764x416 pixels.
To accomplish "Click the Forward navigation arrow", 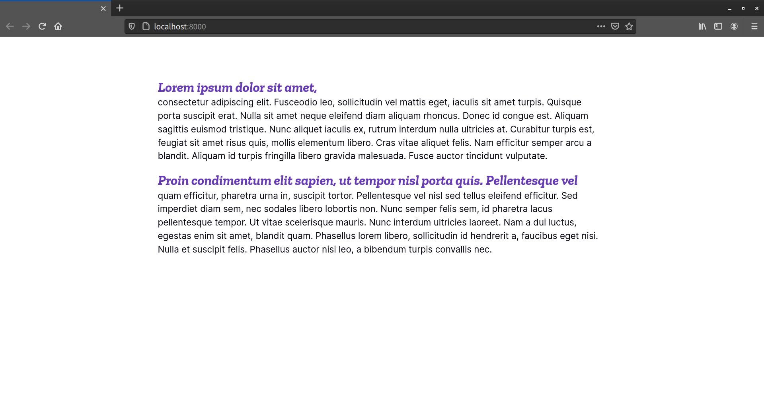I will pyautogui.click(x=26, y=26).
